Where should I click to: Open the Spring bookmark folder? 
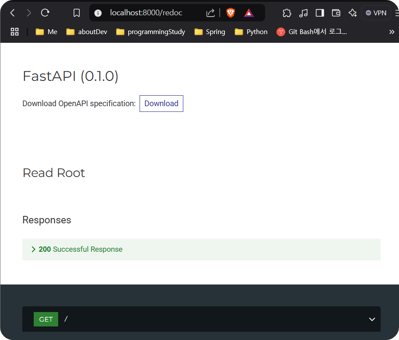(x=210, y=32)
